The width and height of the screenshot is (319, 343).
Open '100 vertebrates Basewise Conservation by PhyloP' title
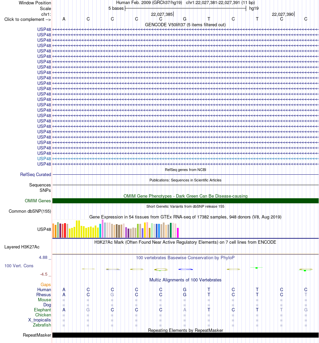click(x=185, y=258)
